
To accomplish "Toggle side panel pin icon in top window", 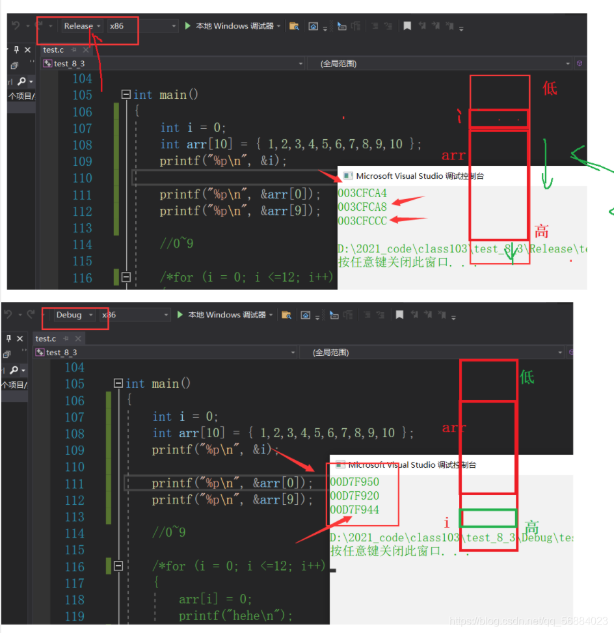I will (16, 49).
